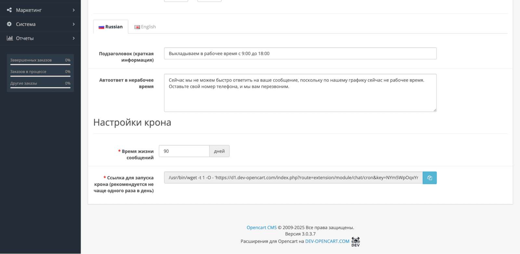Viewport: 520px width, 254px height.
Task: Click the 'Завершенных заказов' stat text
Action: pyautogui.click(x=31, y=60)
